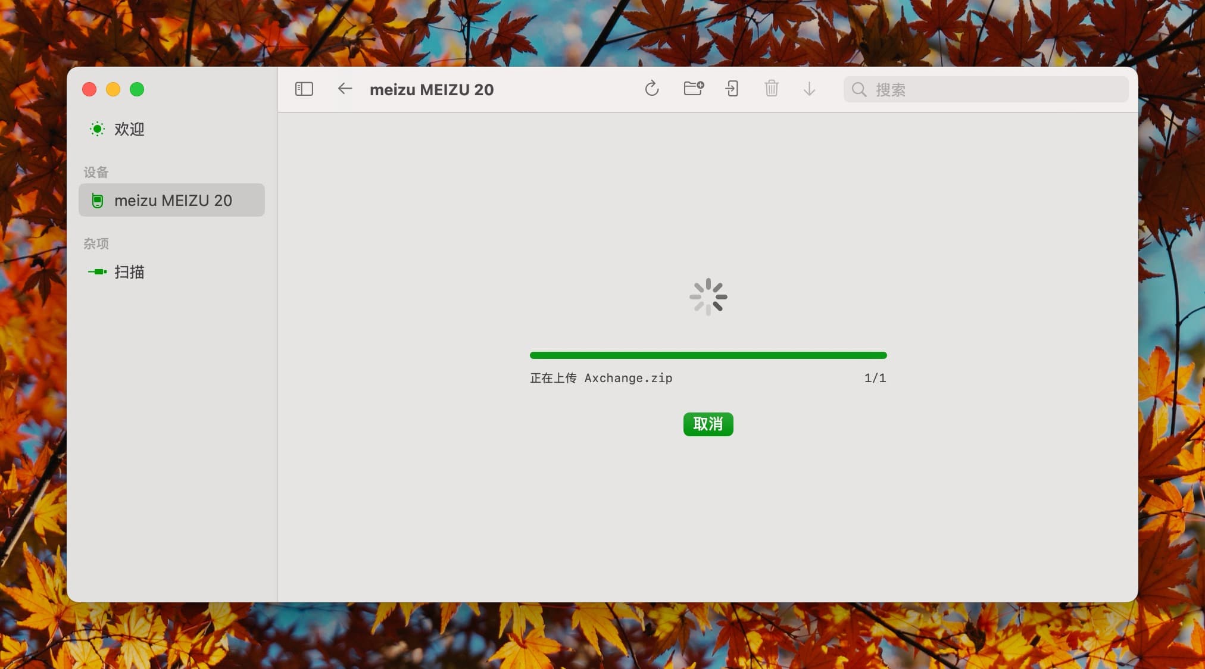Click the back arrow beside the title

click(x=344, y=89)
